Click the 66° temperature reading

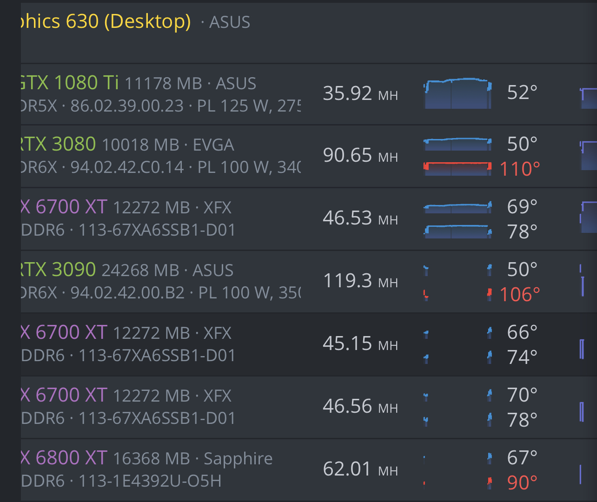522,332
